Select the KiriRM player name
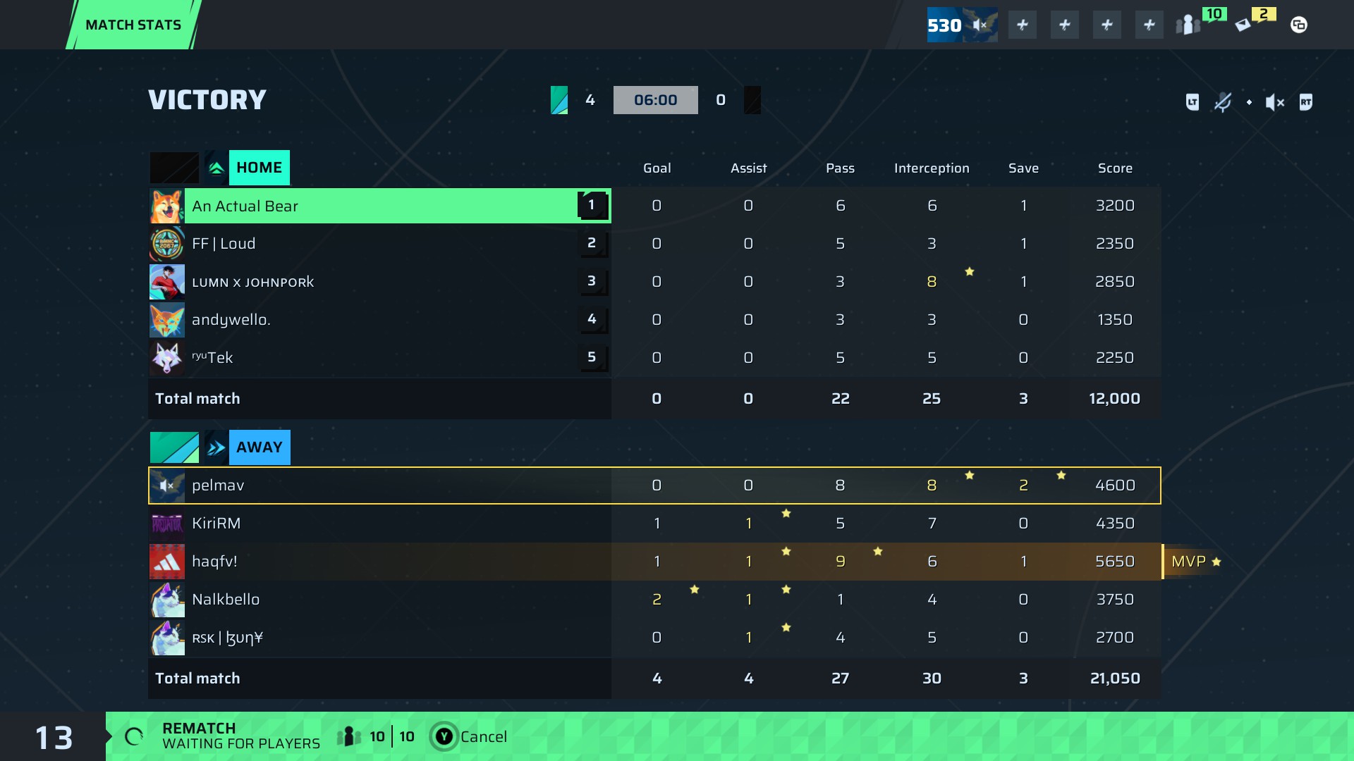The image size is (1354, 761). [x=216, y=524]
